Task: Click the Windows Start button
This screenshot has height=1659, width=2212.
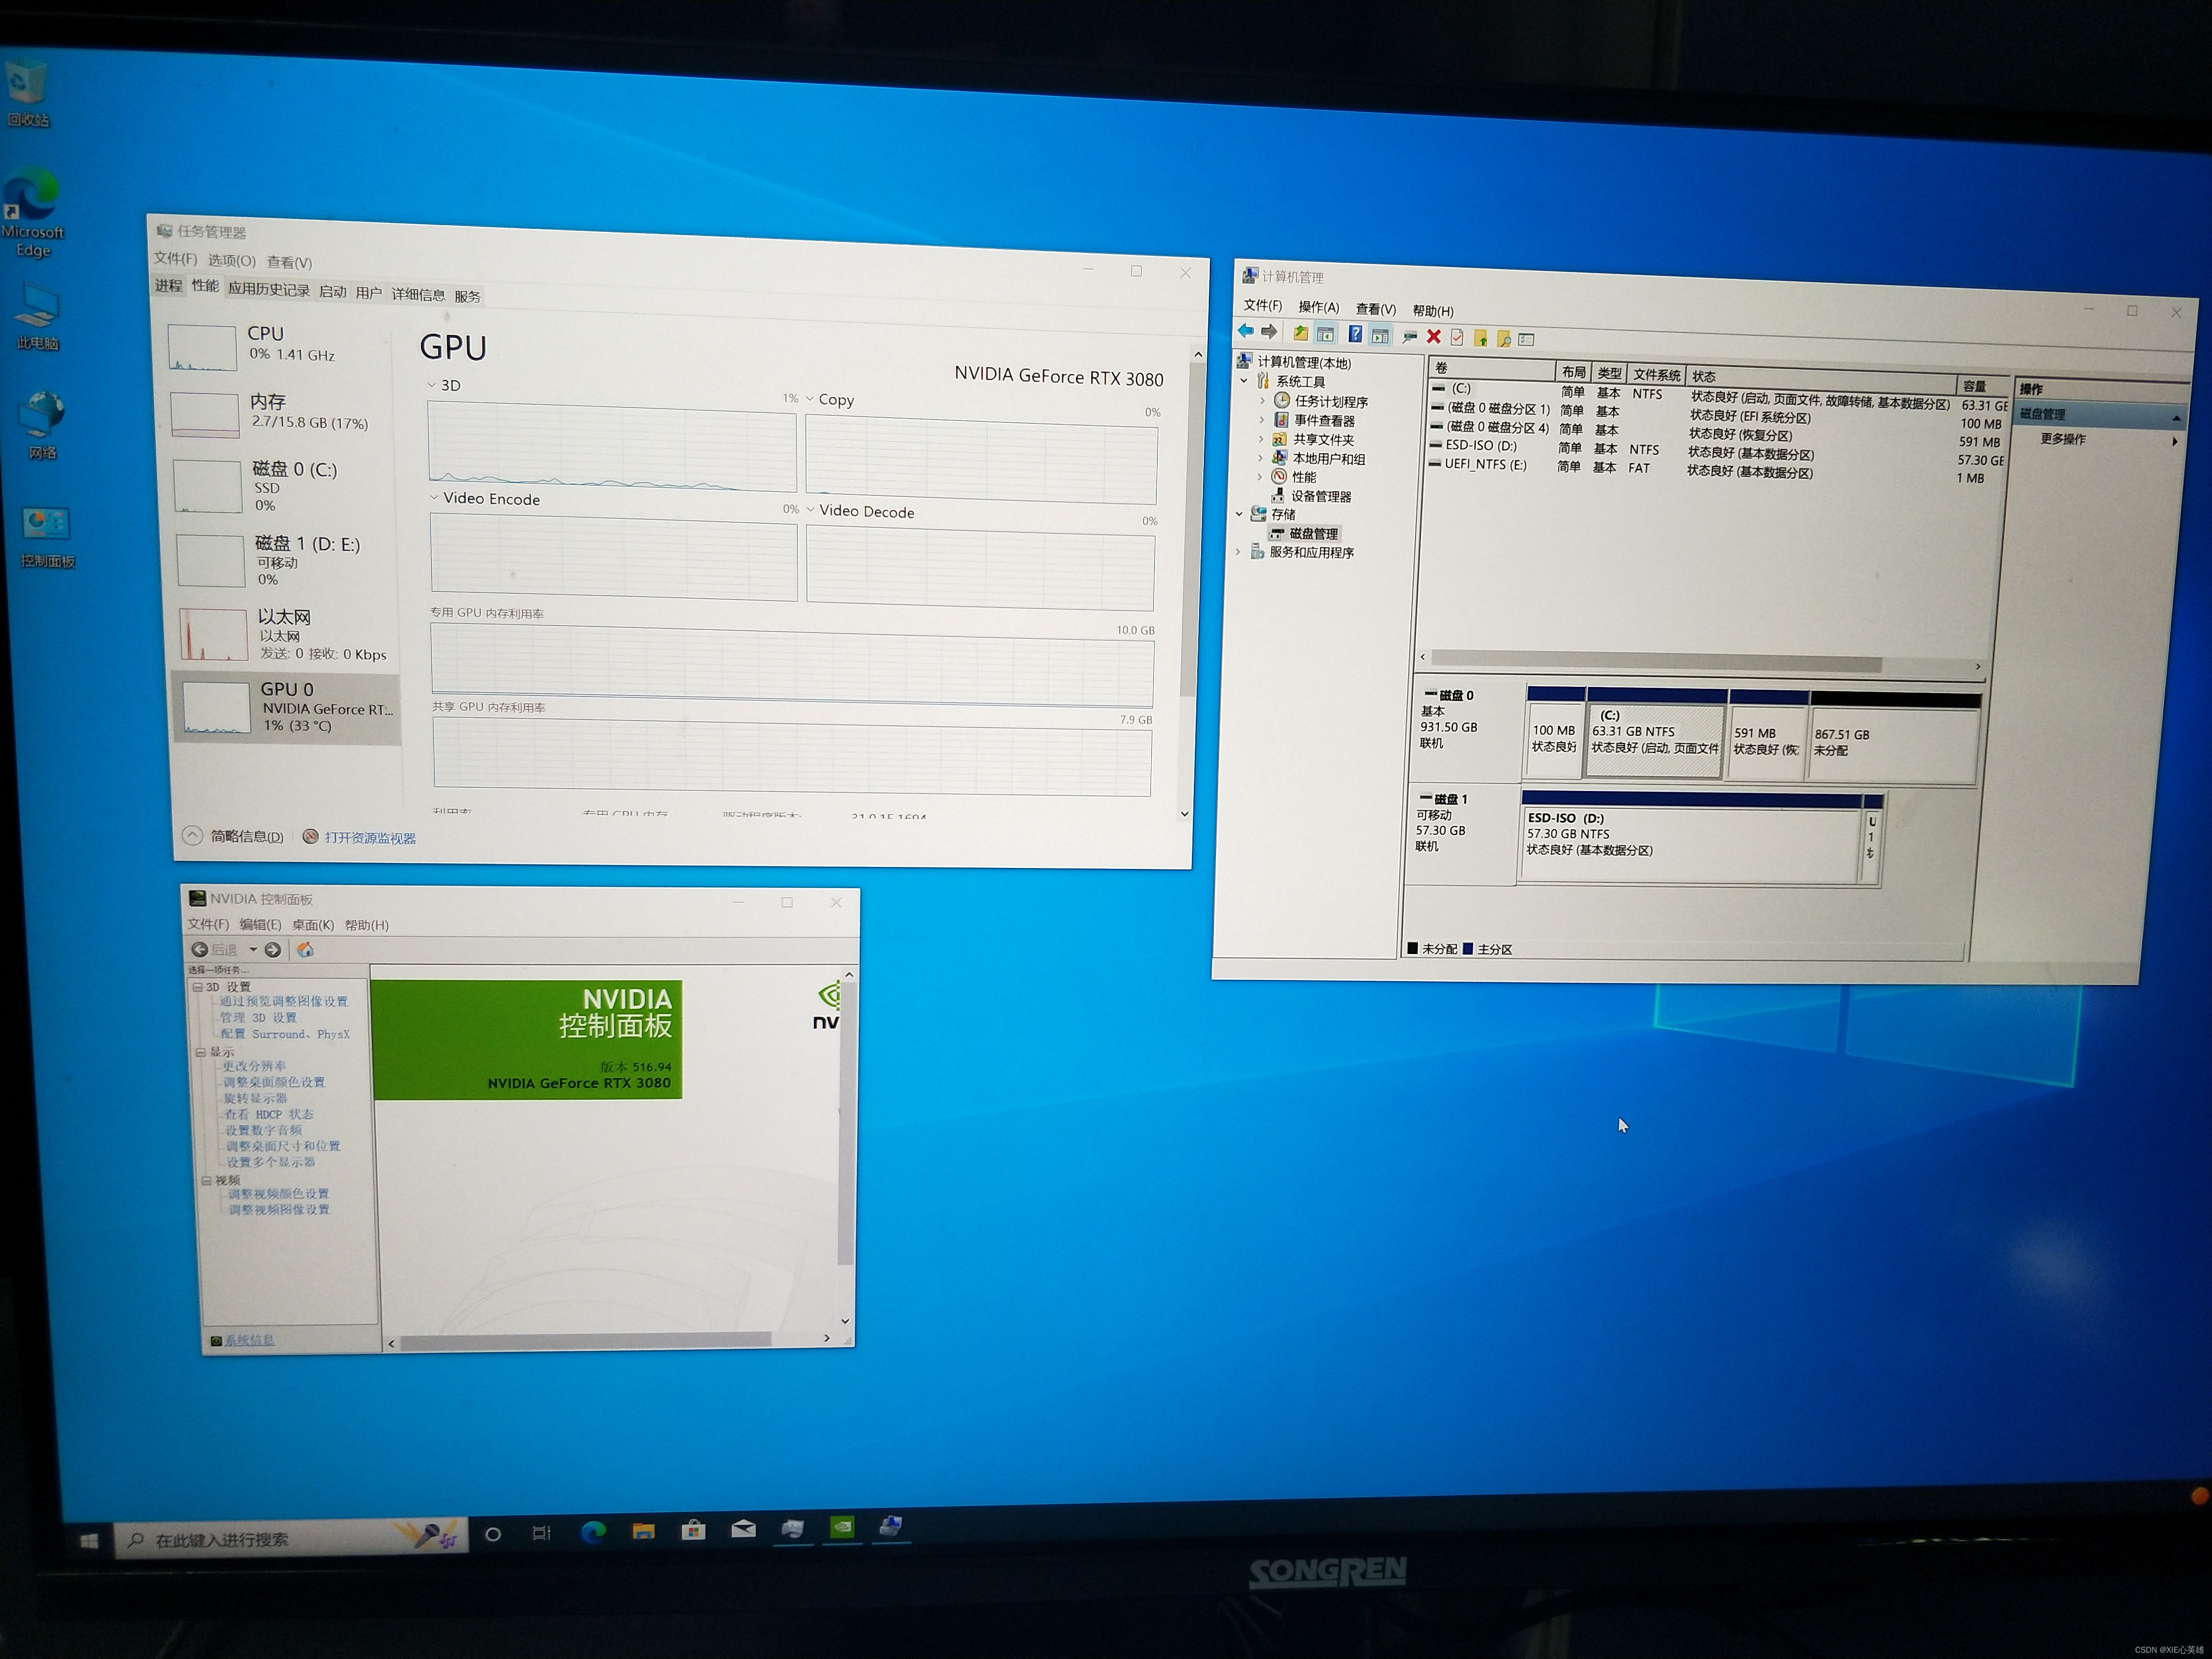Action: tap(88, 1541)
